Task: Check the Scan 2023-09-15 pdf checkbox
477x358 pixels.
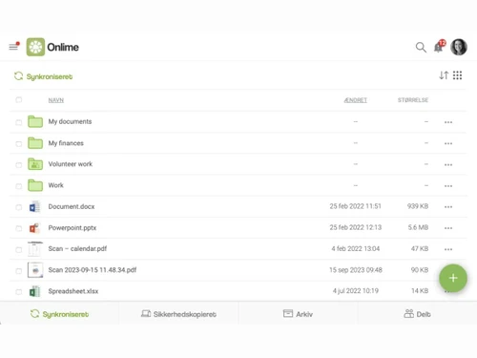Action: coord(19,271)
